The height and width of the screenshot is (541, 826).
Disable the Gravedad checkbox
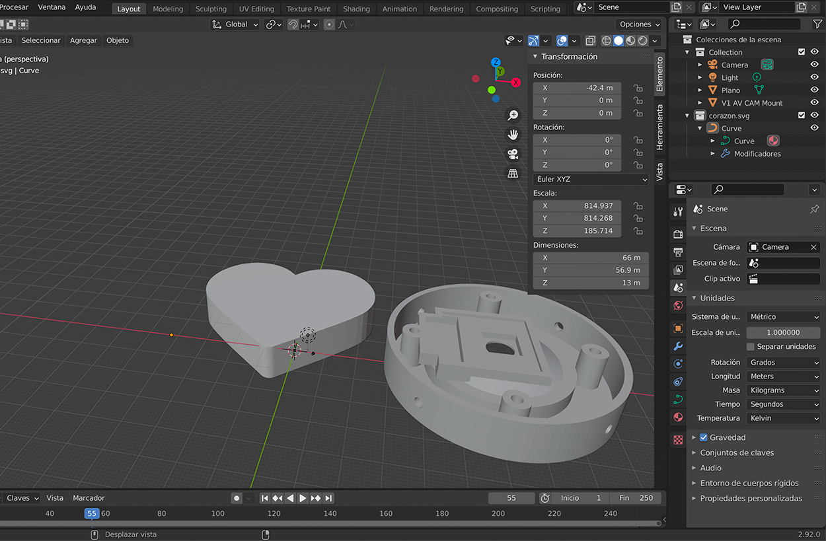click(703, 437)
